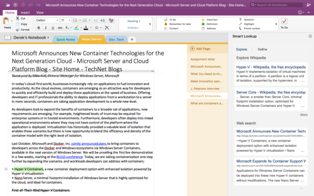Copy the selected content
314x196 pixels.
pyautogui.click(x=22, y=24)
